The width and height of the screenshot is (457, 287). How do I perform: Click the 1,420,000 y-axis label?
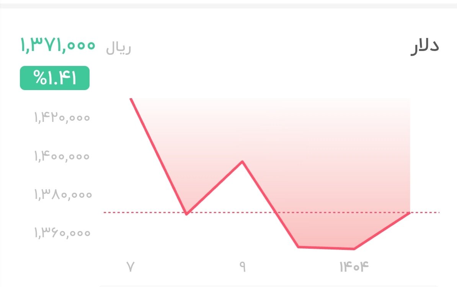[62, 117]
